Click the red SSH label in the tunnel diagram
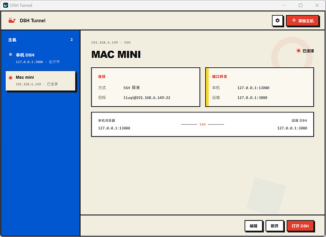Image resolution: width=326 pixels, height=237 pixels. pyautogui.click(x=202, y=124)
